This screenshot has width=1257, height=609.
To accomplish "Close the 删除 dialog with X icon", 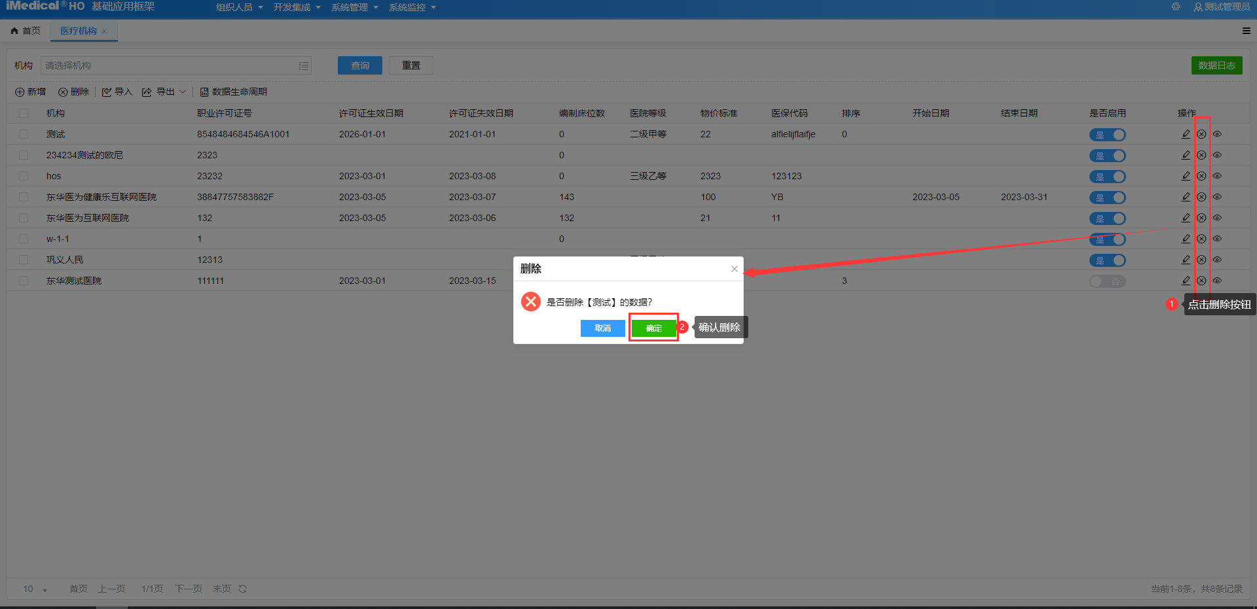I will click(x=734, y=269).
